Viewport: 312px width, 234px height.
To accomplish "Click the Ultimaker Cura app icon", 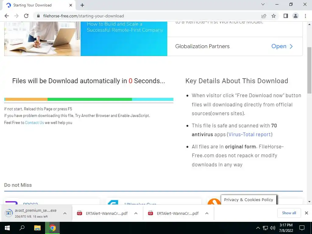I will click(113, 202).
